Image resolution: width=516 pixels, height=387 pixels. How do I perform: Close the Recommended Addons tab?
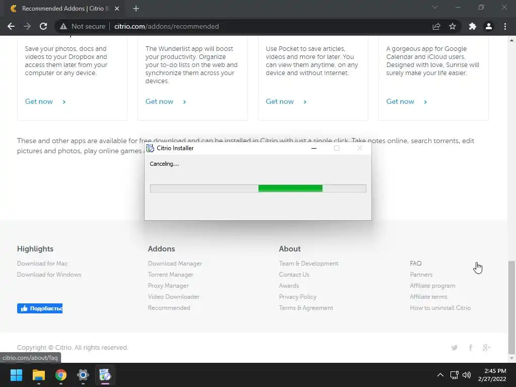coord(117,9)
